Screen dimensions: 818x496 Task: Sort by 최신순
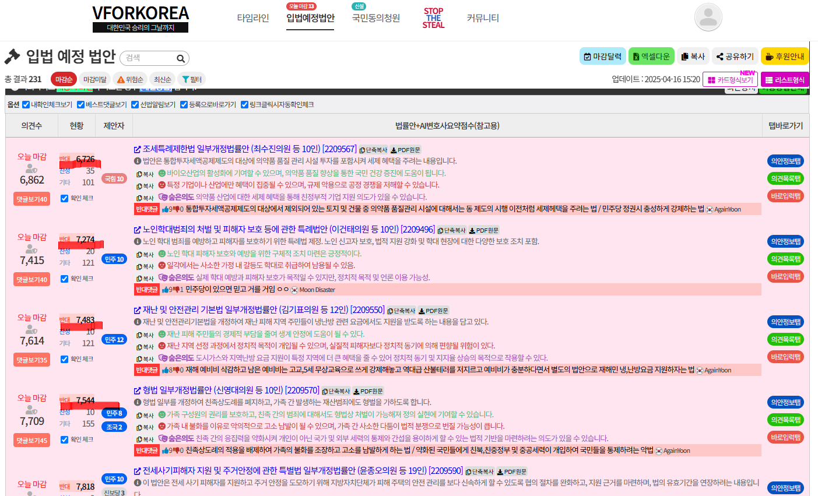point(162,79)
